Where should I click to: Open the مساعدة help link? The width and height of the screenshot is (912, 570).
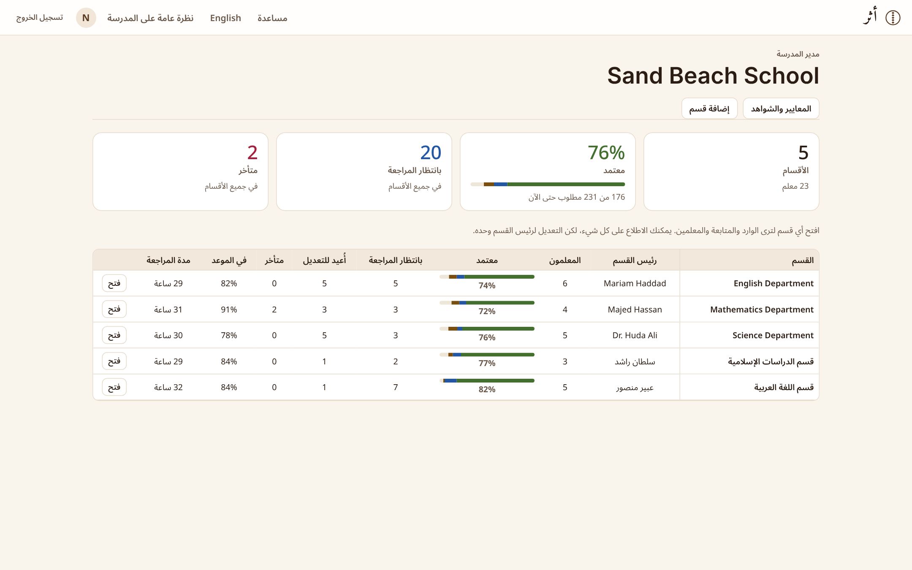[272, 18]
